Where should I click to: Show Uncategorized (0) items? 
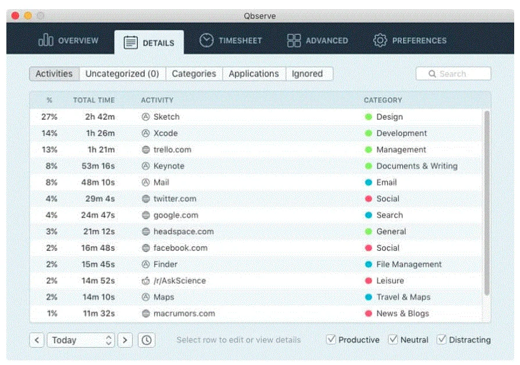[122, 74]
